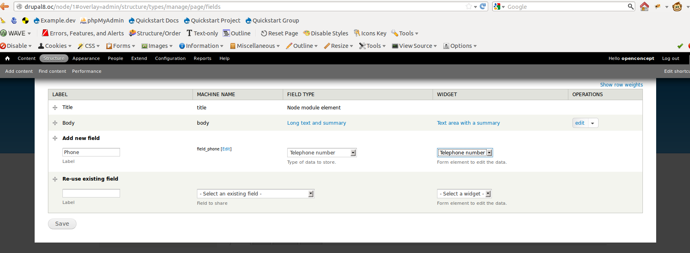690x253 pixels.
Task: Open Web Developer Options menu
Action: click(x=460, y=46)
